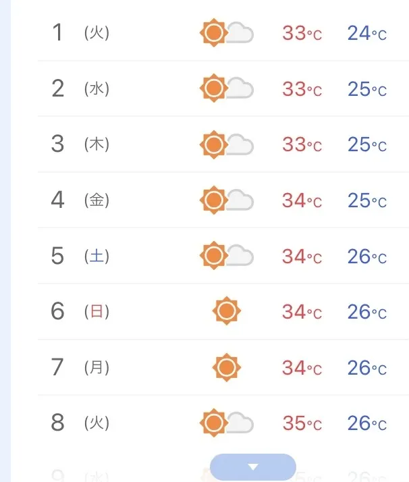Click the sunny-cloudy icon for day 1
The width and height of the screenshot is (409, 482).
tap(227, 33)
